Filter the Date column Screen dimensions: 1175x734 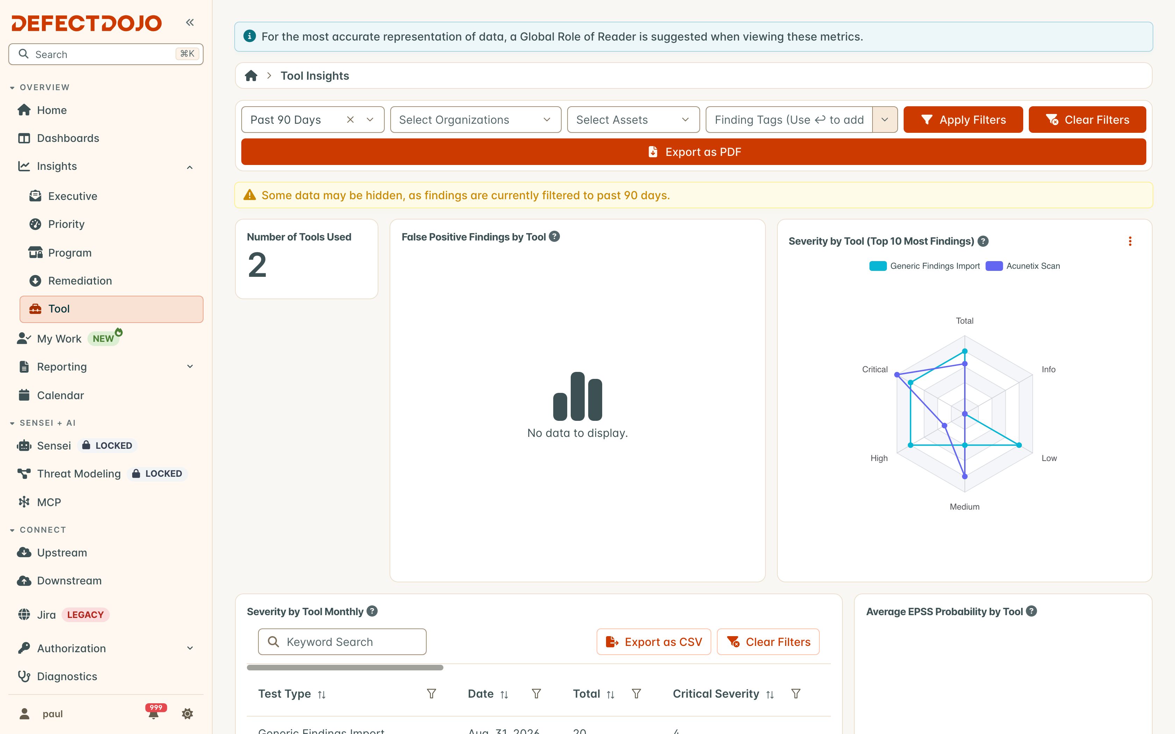(x=536, y=694)
